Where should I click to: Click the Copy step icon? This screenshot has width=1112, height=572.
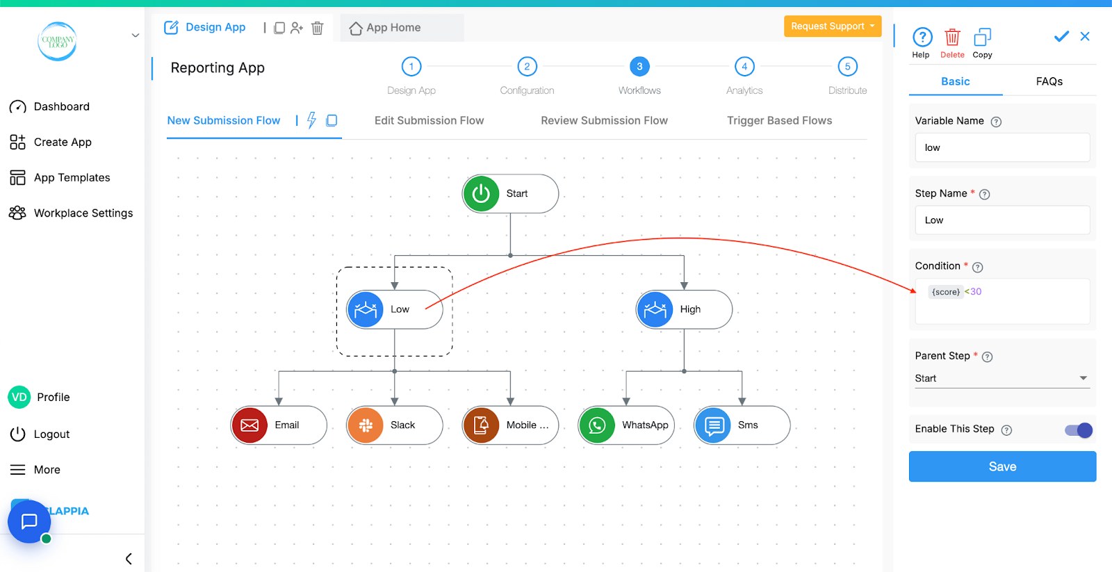coord(983,37)
